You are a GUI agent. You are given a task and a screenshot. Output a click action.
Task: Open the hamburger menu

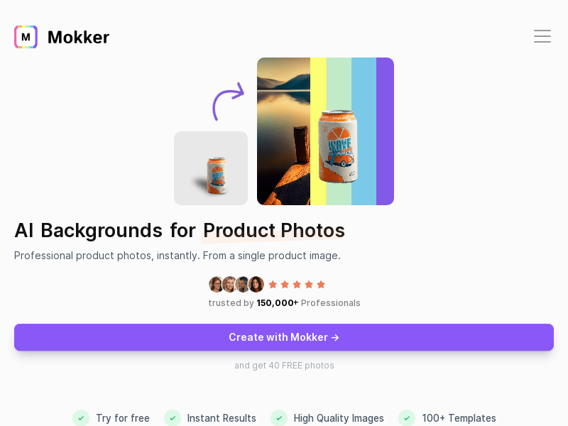tap(542, 37)
